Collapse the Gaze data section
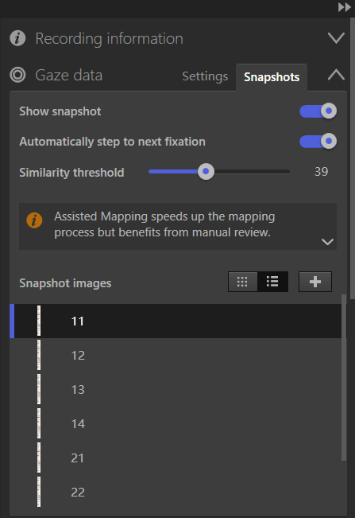355x518 pixels. point(336,75)
